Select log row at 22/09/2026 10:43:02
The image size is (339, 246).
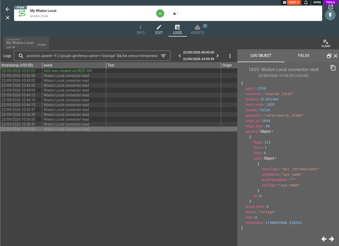coord(119,81)
